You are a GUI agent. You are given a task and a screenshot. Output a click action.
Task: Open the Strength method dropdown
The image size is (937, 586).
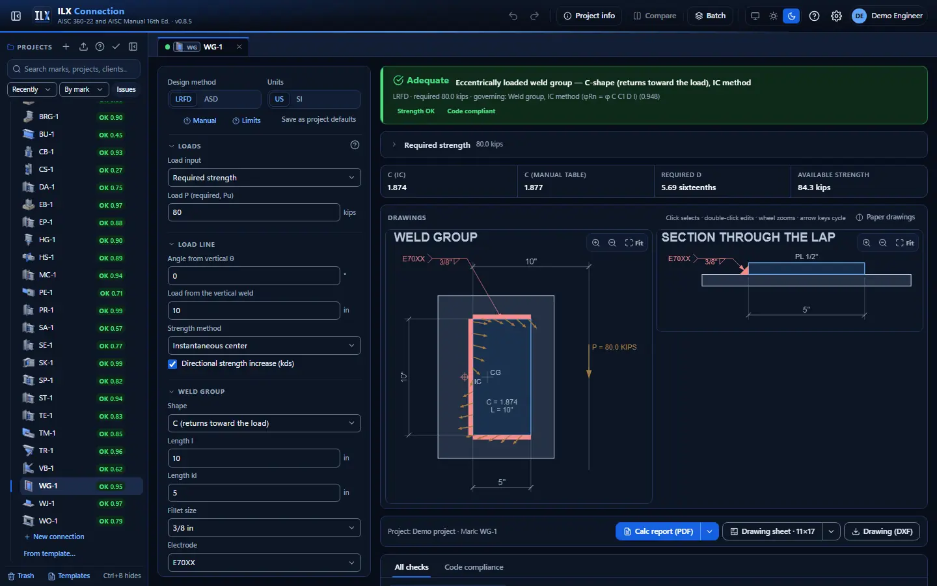click(x=264, y=346)
